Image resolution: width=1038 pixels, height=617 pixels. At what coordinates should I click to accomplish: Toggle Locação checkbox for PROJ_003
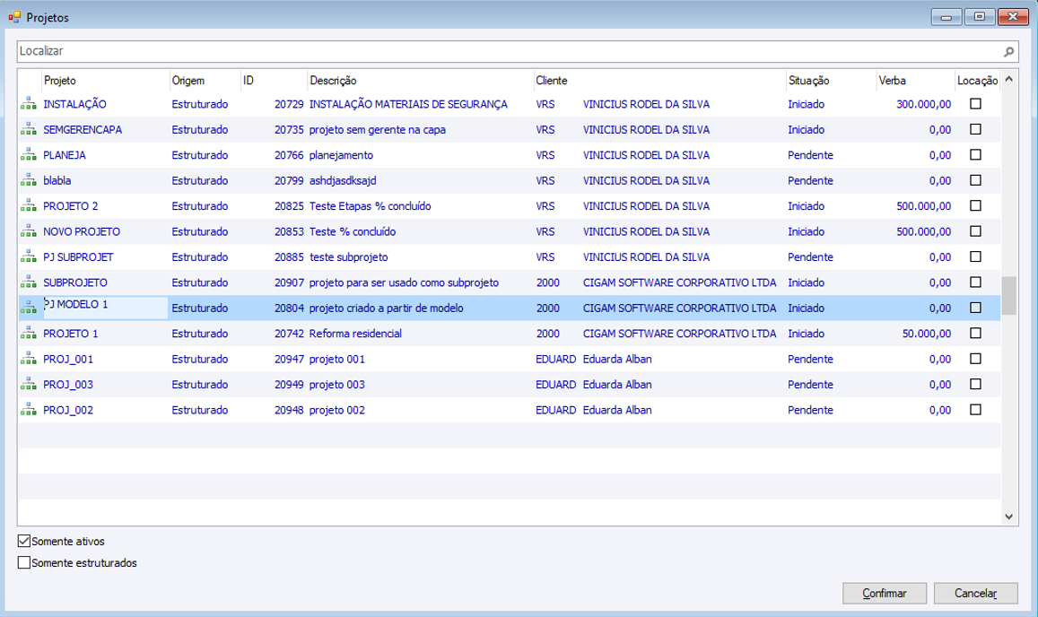pyautogui.click(x=975, y=385)
